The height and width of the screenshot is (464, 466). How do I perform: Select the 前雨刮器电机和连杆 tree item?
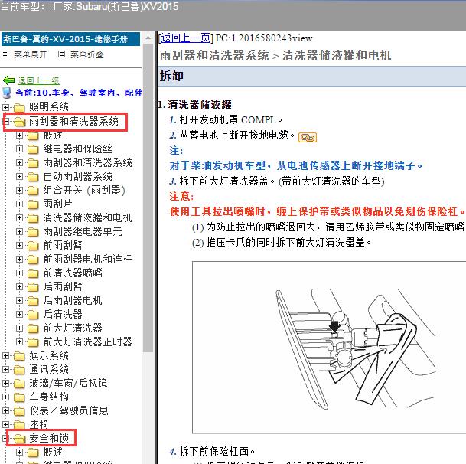click(x=87, y=260)
